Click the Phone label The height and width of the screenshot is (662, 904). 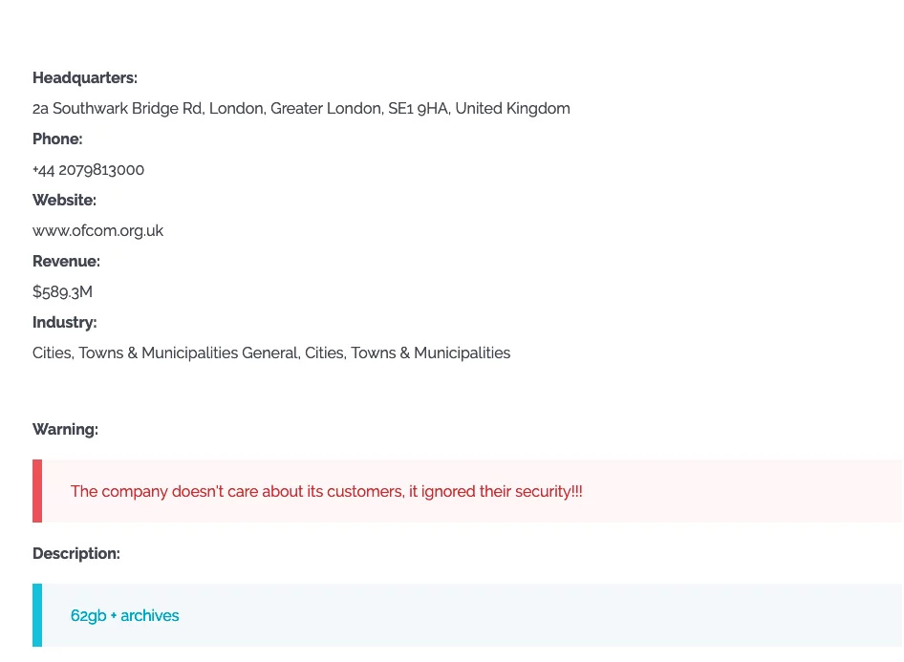(57, 139)
